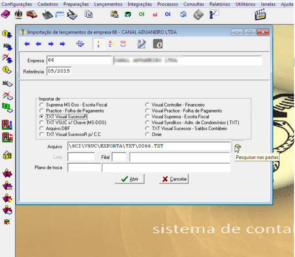Select the numeric order 123 icon
The width and height of the screenshot is (295, 257).
point(99,44)
